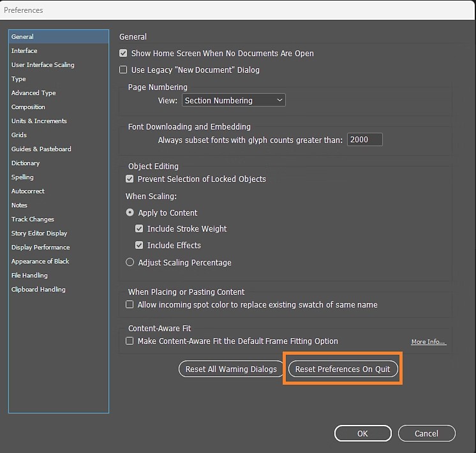Toggle Prevent Selection of Locked Objects
The image size is (476, 453).
click(x=130, y=179)
